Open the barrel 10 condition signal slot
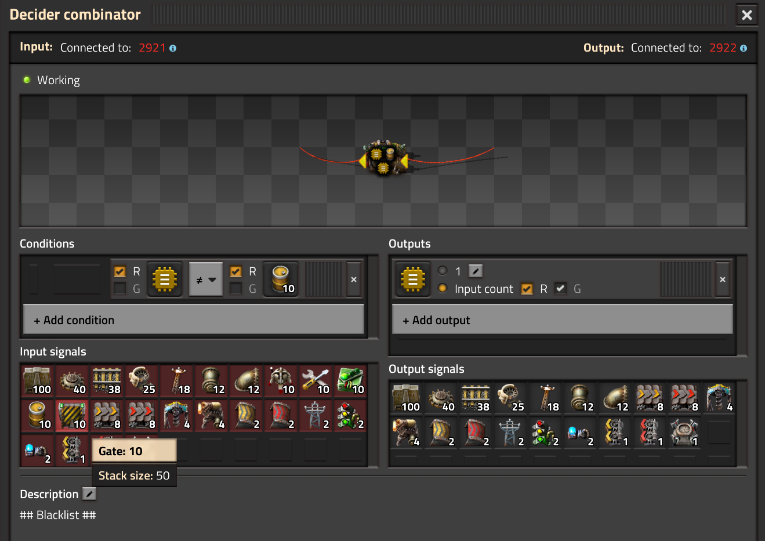The image size is (765, 541). 281,279
